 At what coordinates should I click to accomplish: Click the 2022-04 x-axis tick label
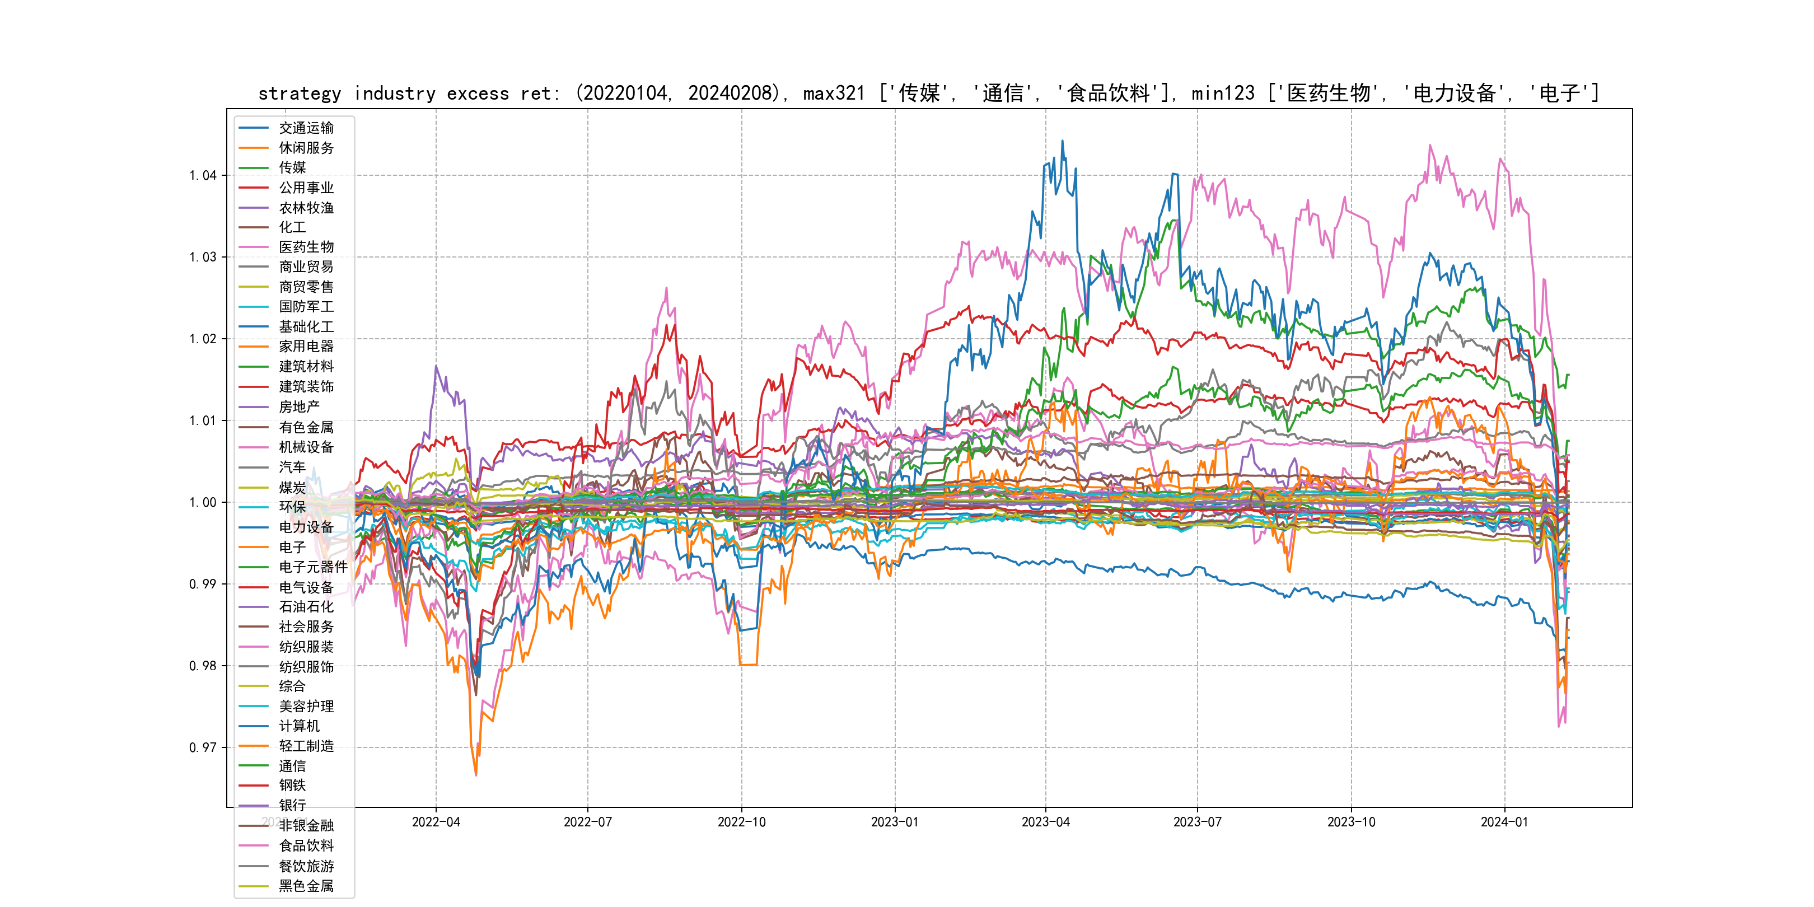coord(436,822)
